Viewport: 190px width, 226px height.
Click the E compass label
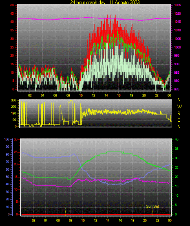[x=179, y=120]
